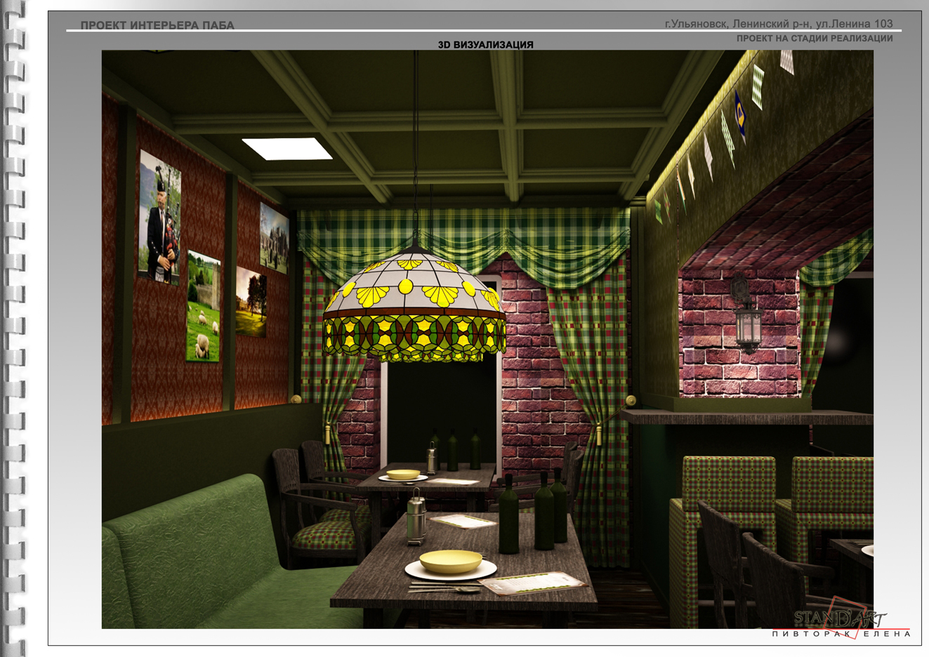Click the "ПРОЕКТ ИНТЕРЬЕРА ПАБА" heading

point(157,25)
